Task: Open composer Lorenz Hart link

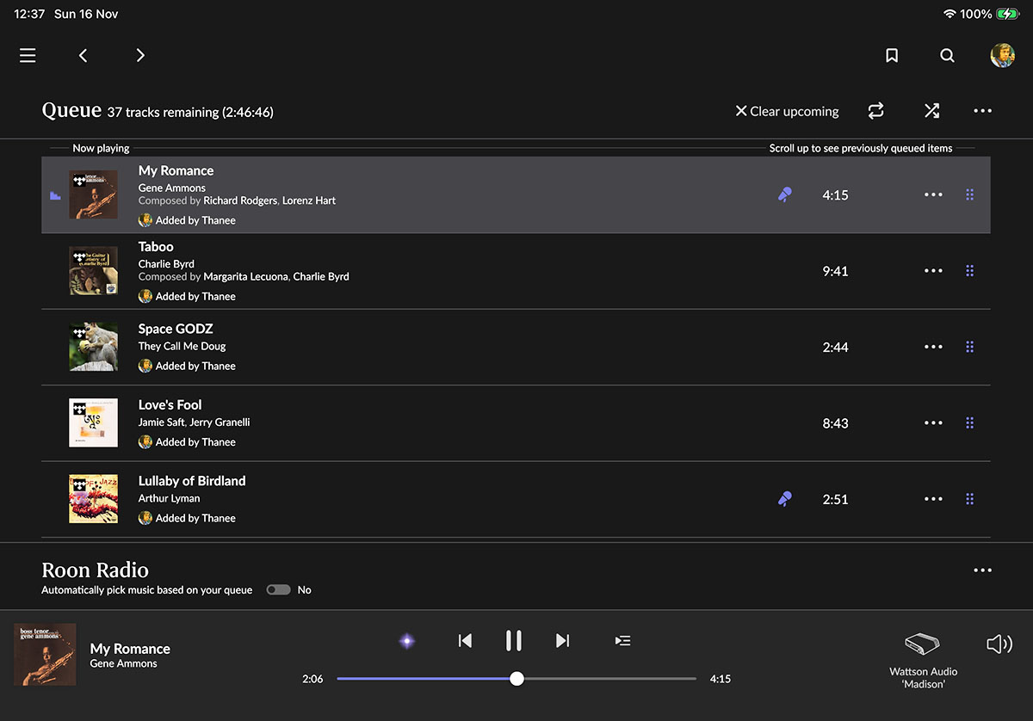Action: (x=308, y=200)
